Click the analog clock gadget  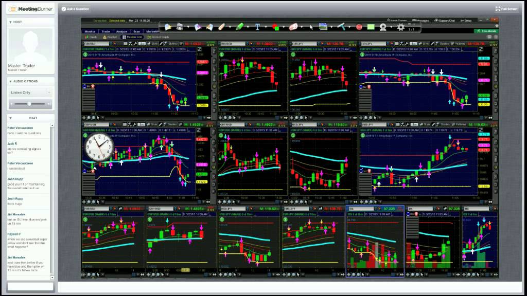pyautogui.click(x=99, y=147)
